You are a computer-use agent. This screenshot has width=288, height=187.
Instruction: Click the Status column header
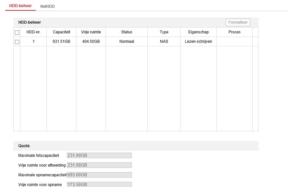127,32
